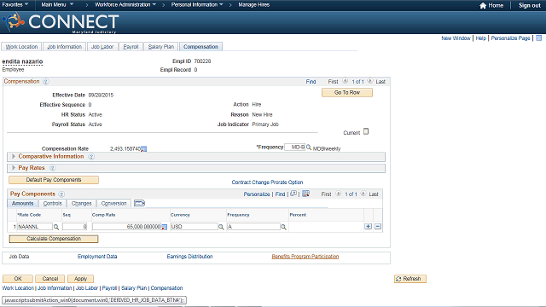Click Frequency input field MD-B
Viewport: 546px width, 307px height.
[295, 148]
